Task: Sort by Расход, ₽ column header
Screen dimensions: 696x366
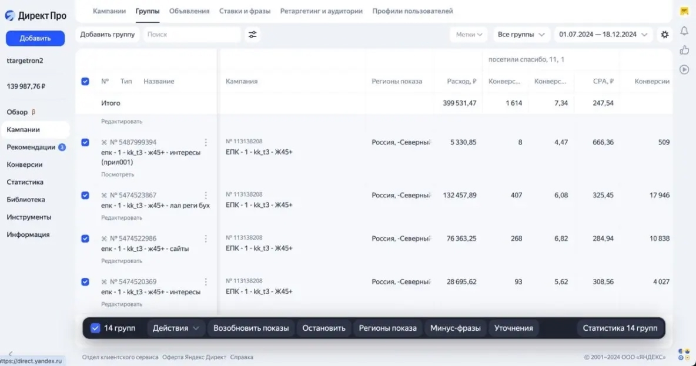Action: pos(461,82)
